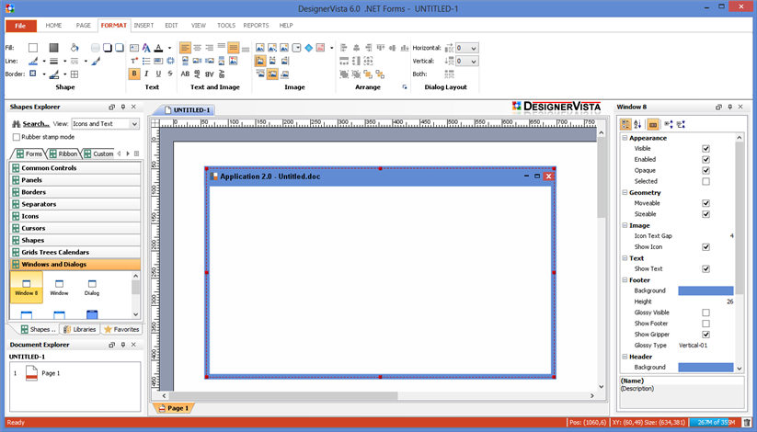Enable Rubber stamp mode checkbox
This screenshot has height=432, width=757.
point(17,137)
